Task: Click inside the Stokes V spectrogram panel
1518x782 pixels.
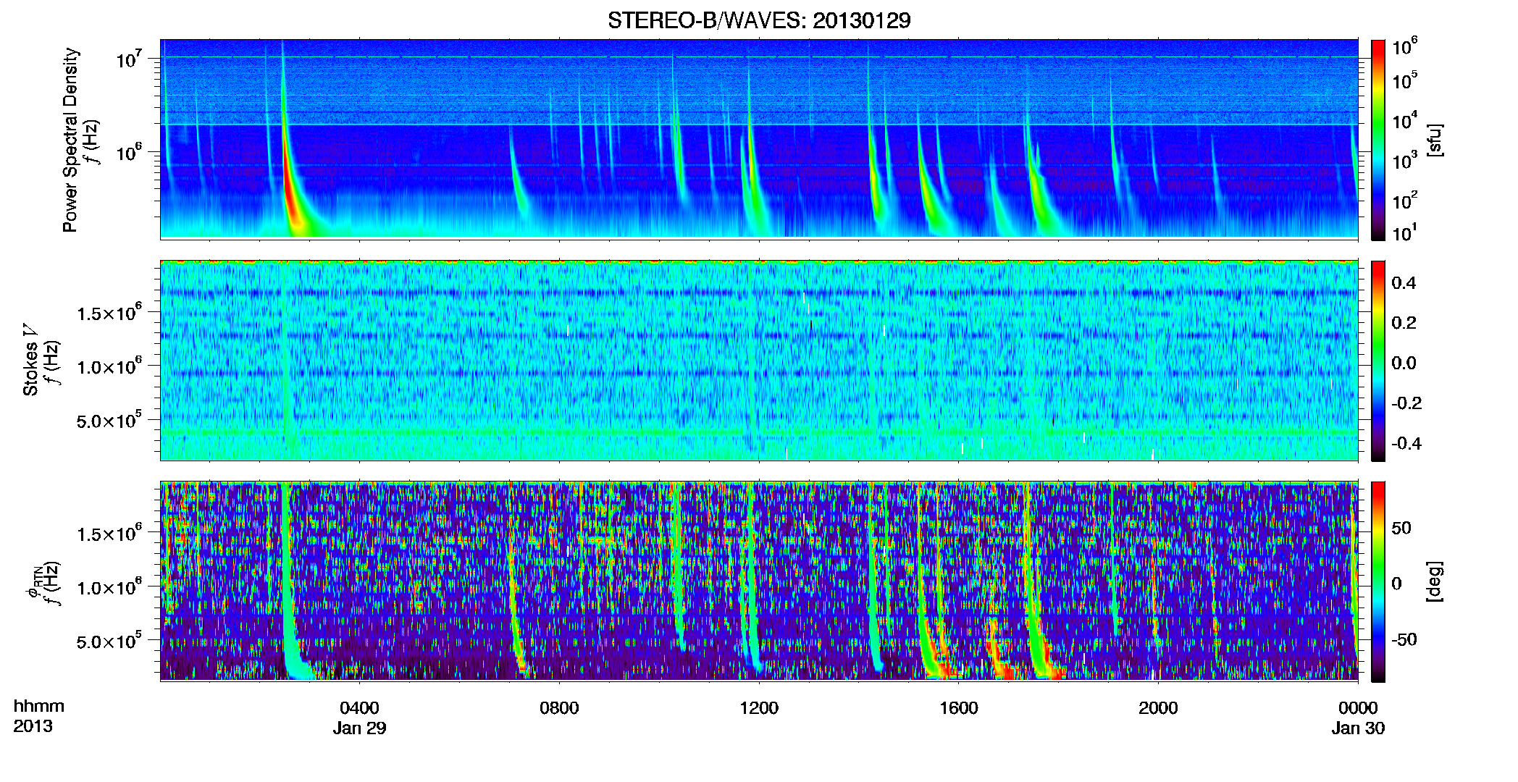Action: click(x=759, y=361)
